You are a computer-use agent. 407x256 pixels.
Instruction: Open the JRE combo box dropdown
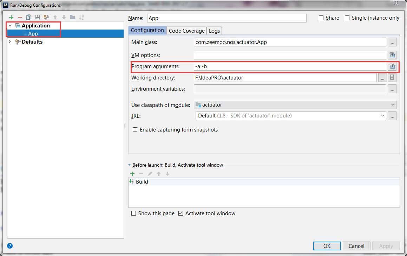click(x=383, y=116)
